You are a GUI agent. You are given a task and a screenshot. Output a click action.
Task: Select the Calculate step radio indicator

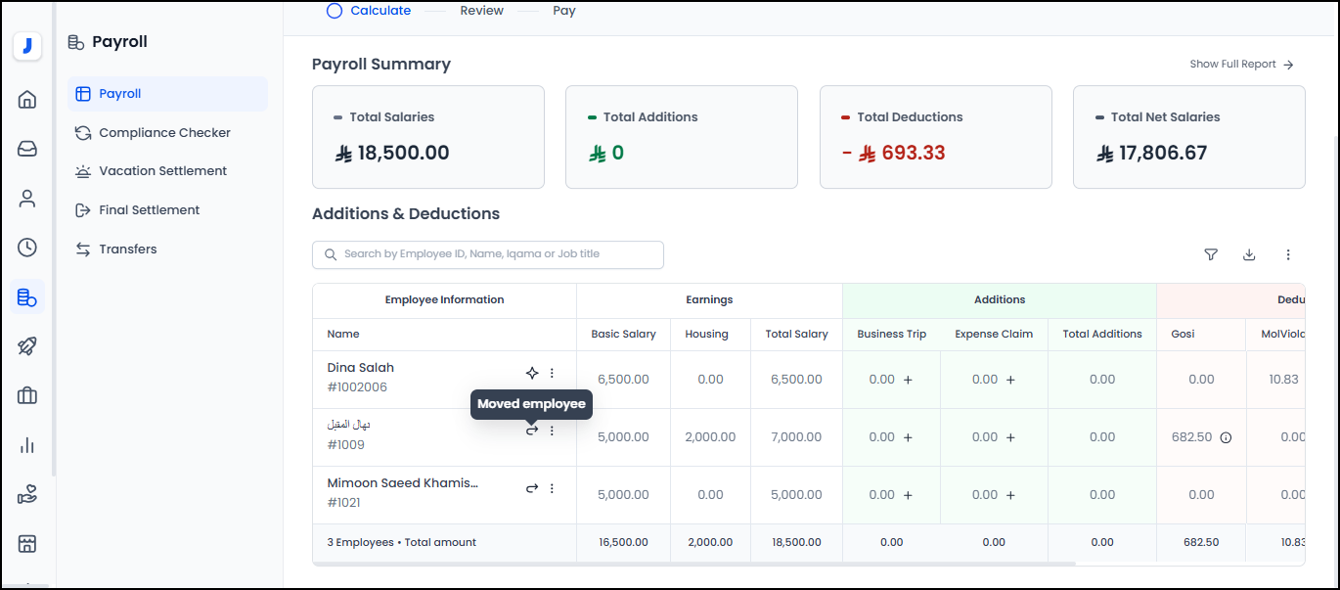tap(335, 11)
